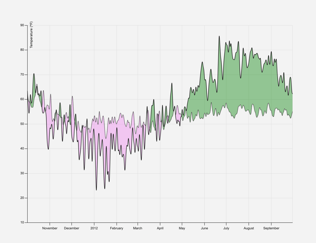
Task: Click the "November" x-axis label
Action: (50, 228)
